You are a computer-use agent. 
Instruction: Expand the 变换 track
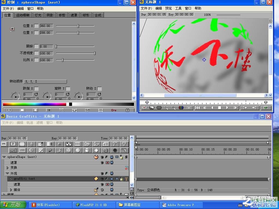coord(8,168)
